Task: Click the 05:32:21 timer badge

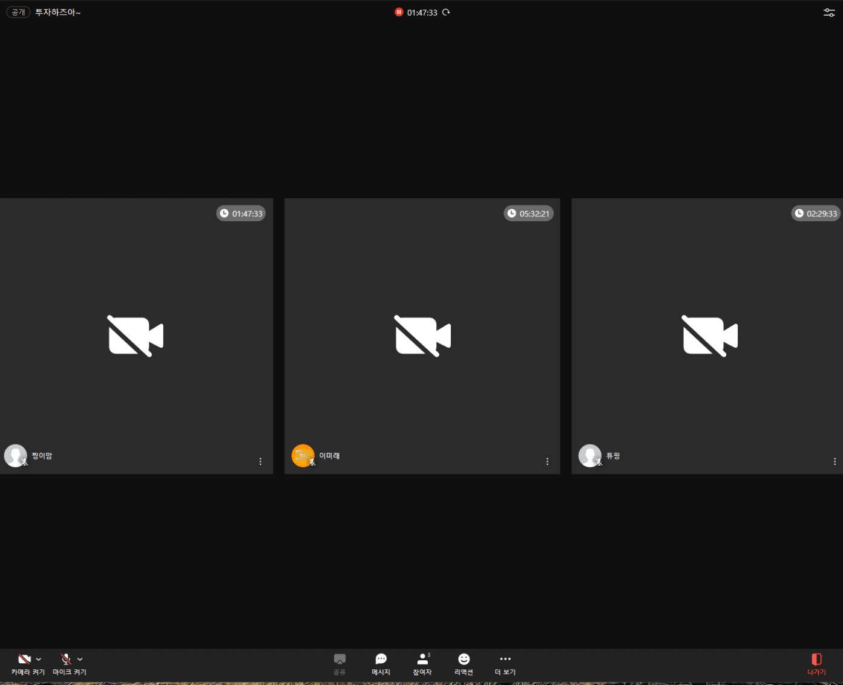Action: (528, 213)
